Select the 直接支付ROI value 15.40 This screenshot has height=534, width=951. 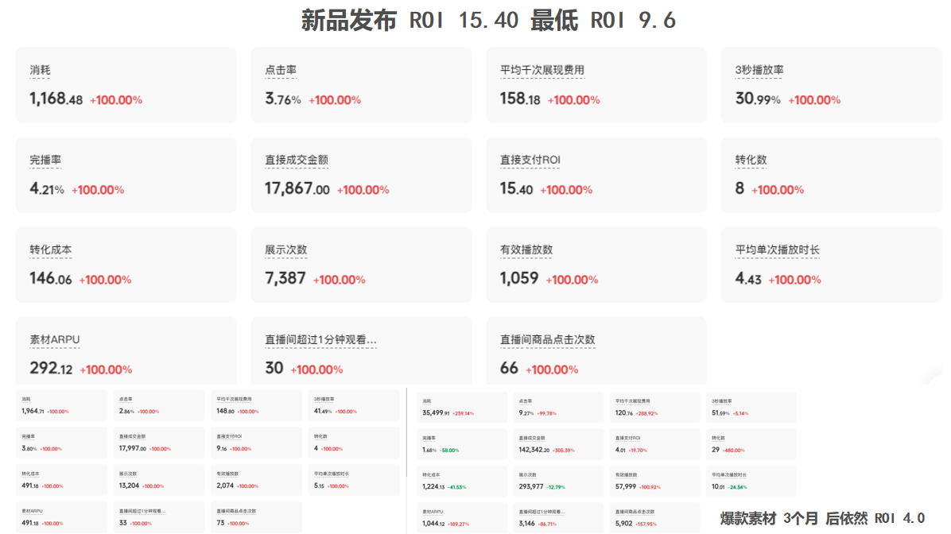[516, 188]
